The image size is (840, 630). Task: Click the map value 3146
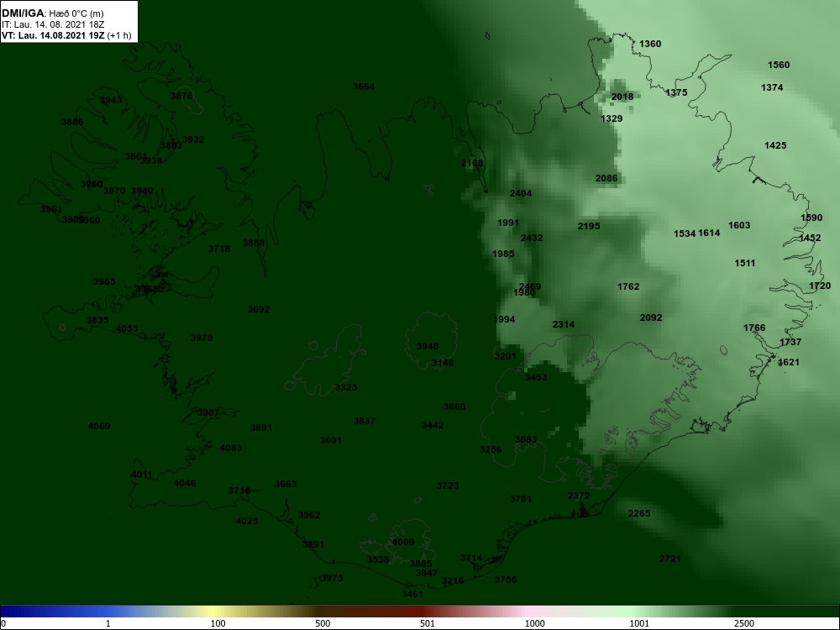pos(443,363)
